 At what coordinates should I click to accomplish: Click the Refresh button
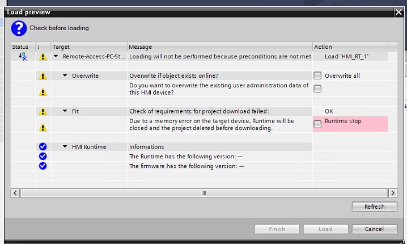tap(375, 207)
